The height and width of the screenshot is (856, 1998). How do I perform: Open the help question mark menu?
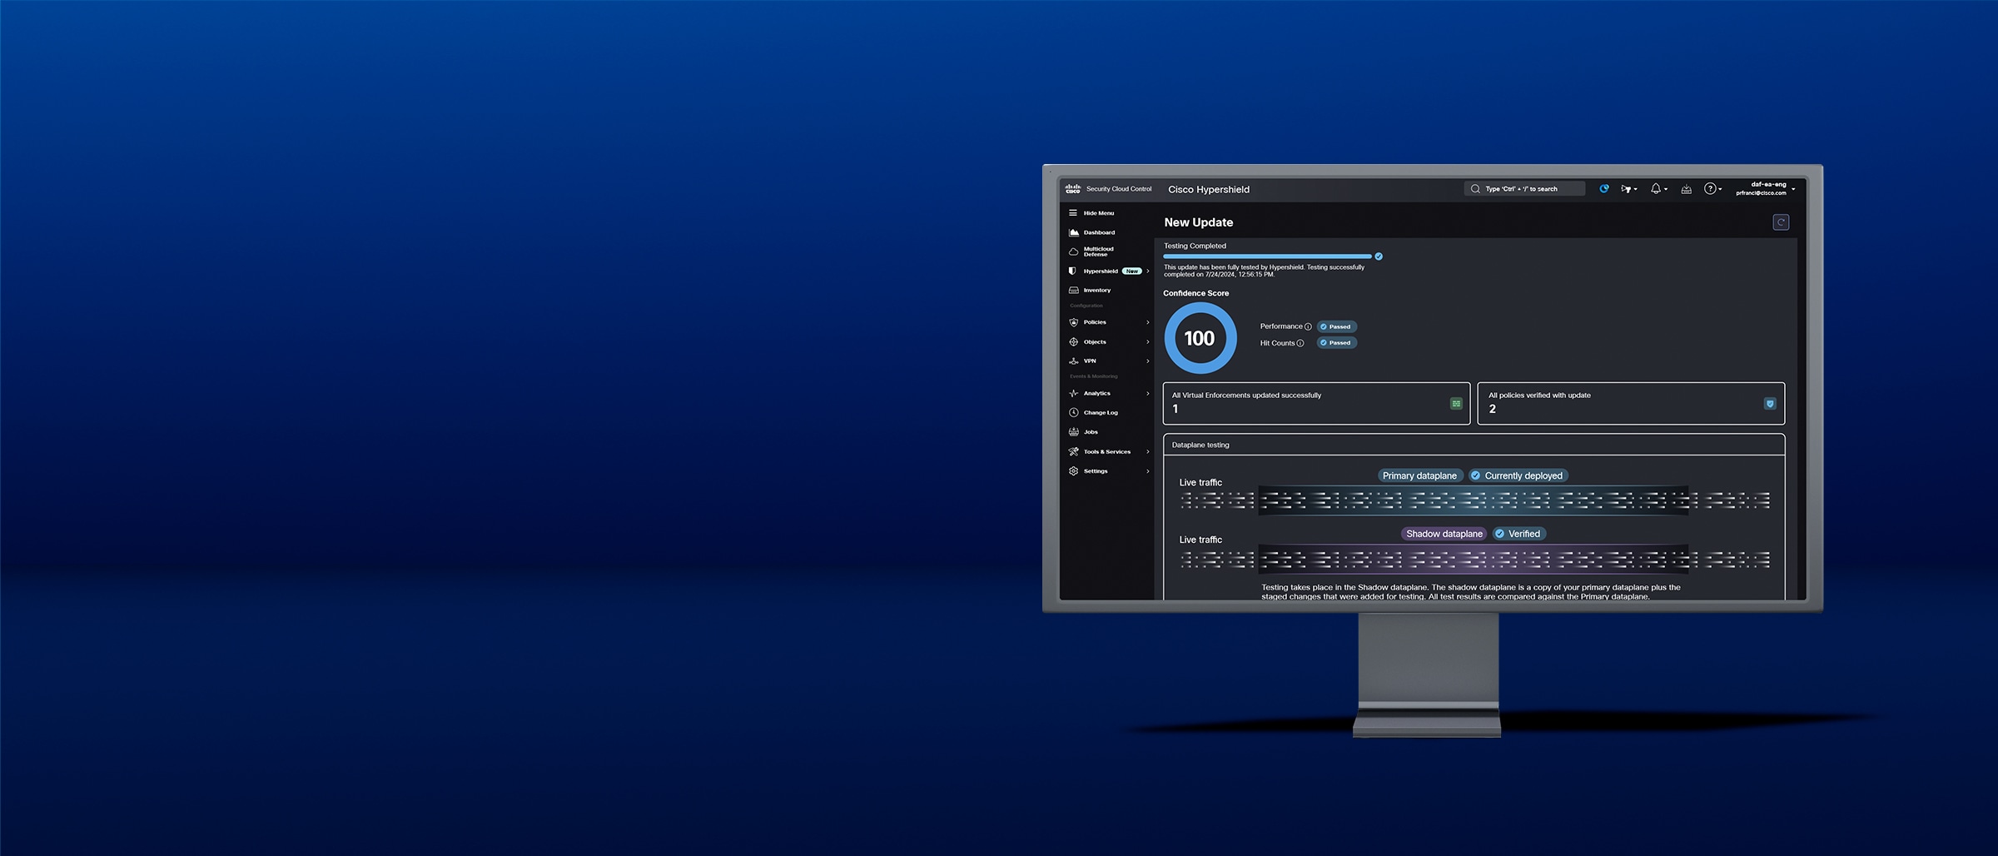click(1710, 189)
